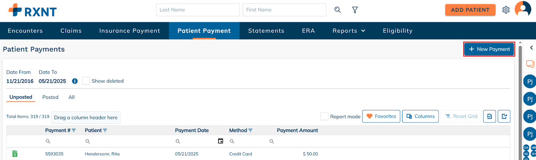536x160 pixels.
Task: Click the New Payment button
Action: pyautogui.click(x=489, y=49)
